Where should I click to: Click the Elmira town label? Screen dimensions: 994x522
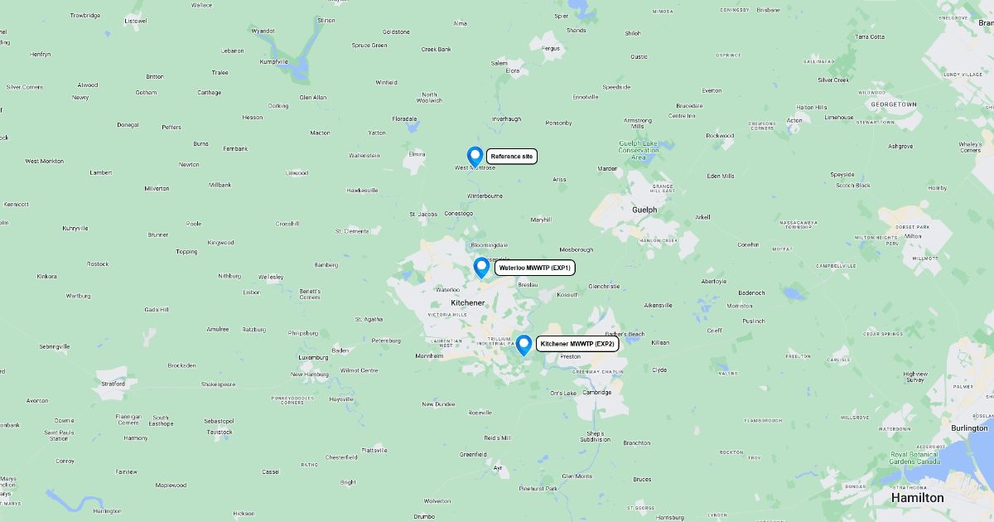coord(417,154)
